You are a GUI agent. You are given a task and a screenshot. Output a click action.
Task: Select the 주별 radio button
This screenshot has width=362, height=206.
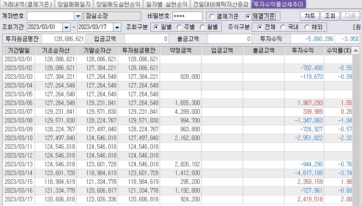coord(179,27)
